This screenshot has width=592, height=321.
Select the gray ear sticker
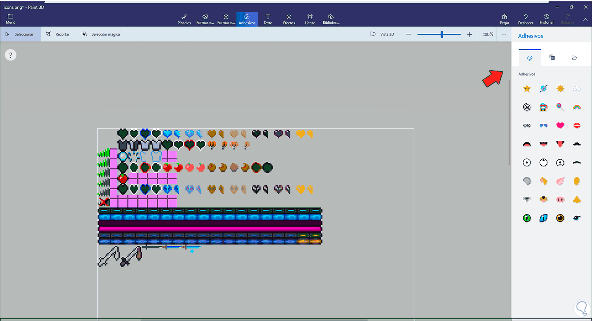click(527, 181)
